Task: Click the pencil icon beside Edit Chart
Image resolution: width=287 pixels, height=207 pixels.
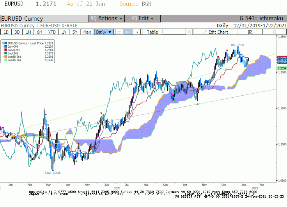Action: [x=205, y=32]
